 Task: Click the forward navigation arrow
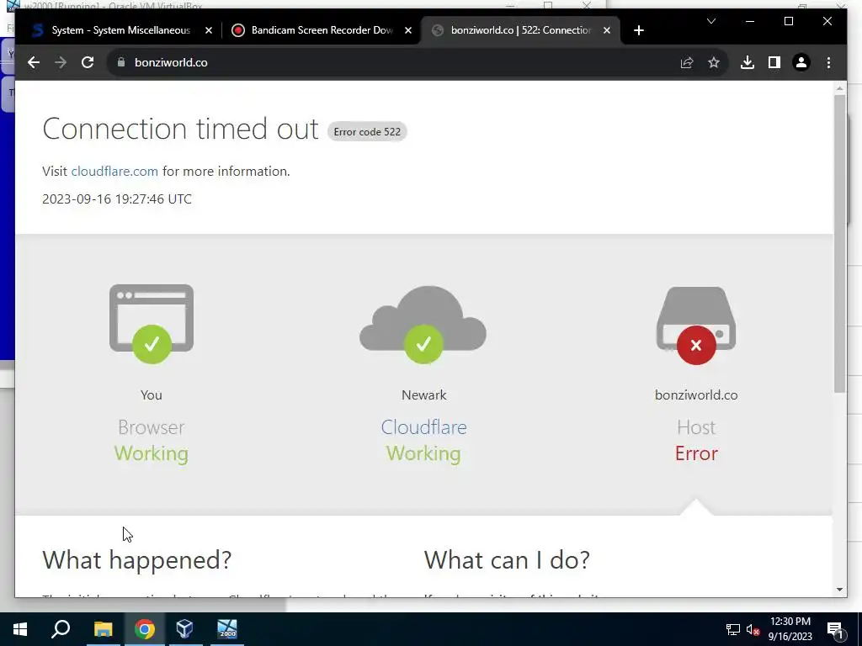[x=61, y=62]
